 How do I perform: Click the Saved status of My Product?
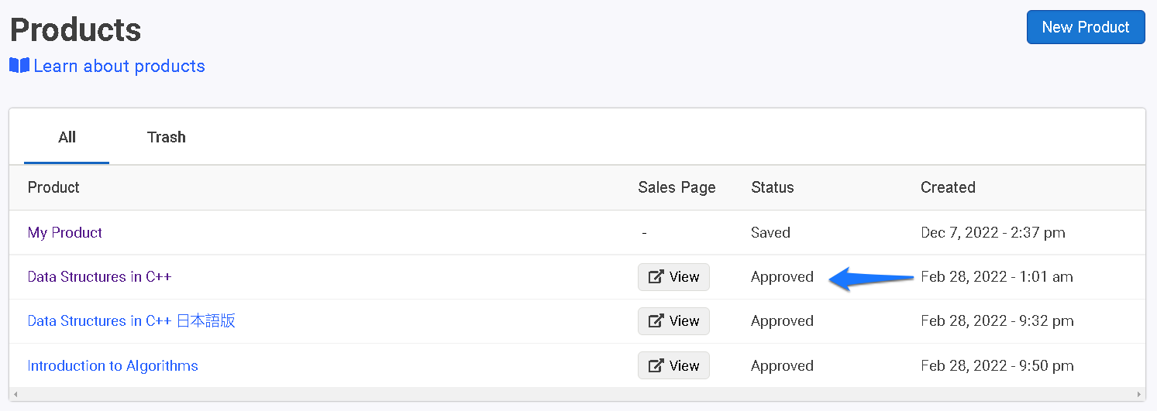coord(771,232)
